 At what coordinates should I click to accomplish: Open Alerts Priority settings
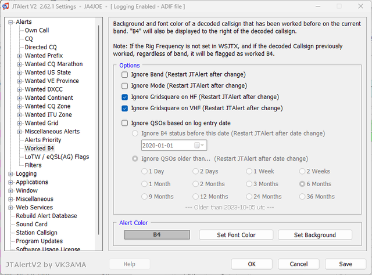click(43, 140)
